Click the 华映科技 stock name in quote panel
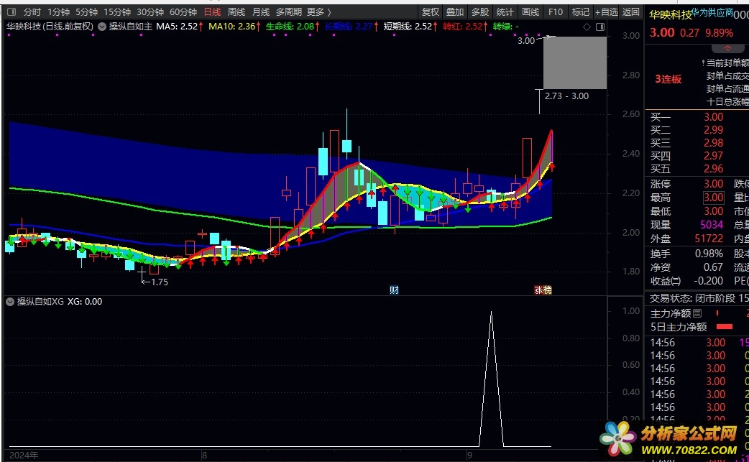 click(x=670, y=15)
